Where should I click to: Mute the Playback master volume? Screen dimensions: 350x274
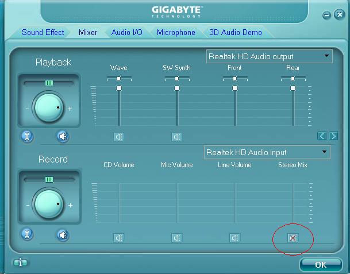63,136
